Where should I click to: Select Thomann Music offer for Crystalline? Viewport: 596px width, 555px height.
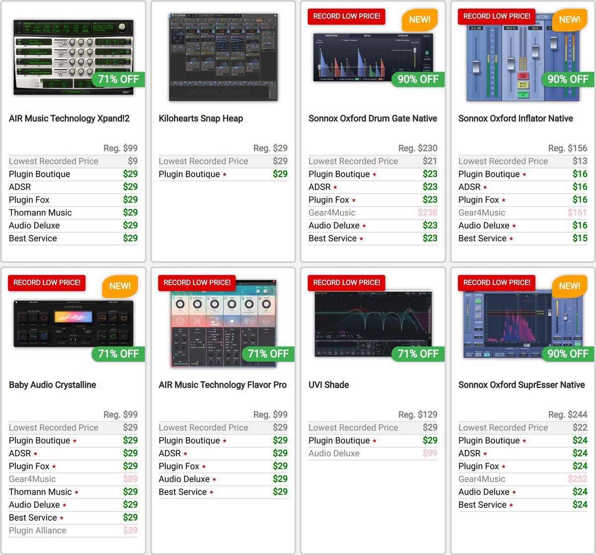pos(74,492)
